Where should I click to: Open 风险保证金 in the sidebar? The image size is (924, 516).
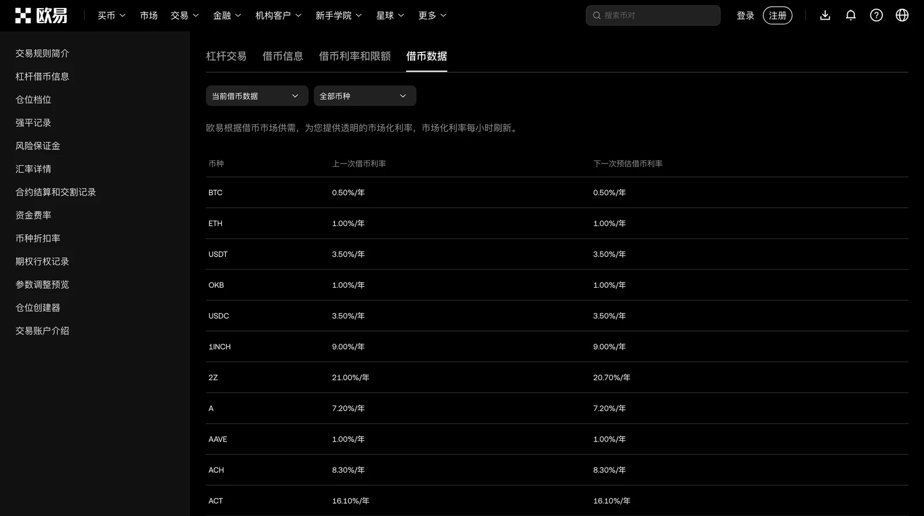pyautogui.click(x=38, y=146)
